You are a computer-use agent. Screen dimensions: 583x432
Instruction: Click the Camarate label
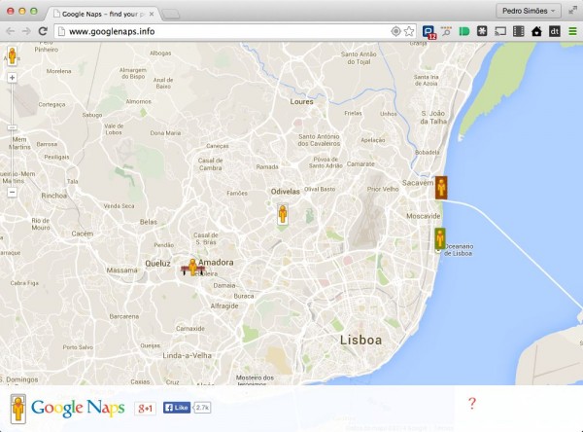tap(360, 163)
